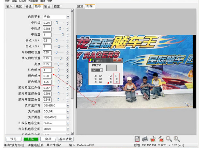Click the 基本功能 button
Screen dimensions: 204x148
66,139
